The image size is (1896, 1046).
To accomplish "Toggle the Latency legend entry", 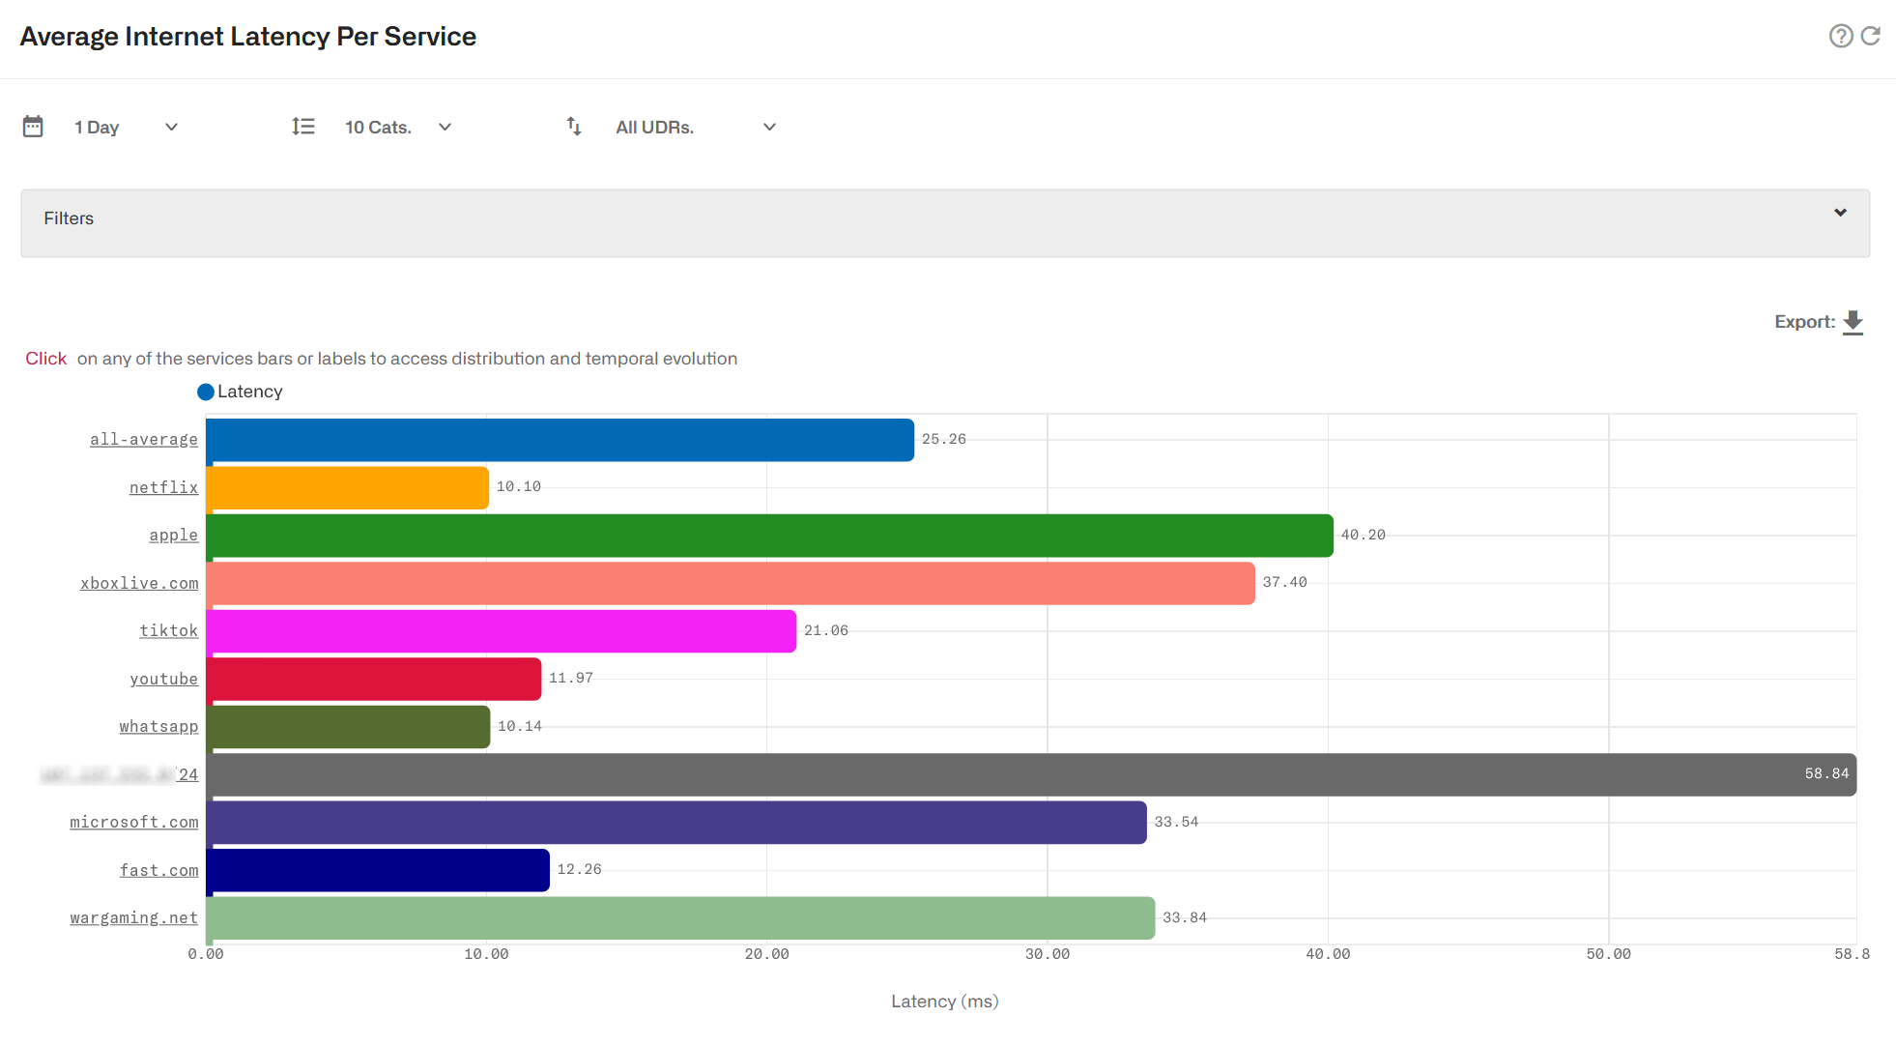I will 240,392.
